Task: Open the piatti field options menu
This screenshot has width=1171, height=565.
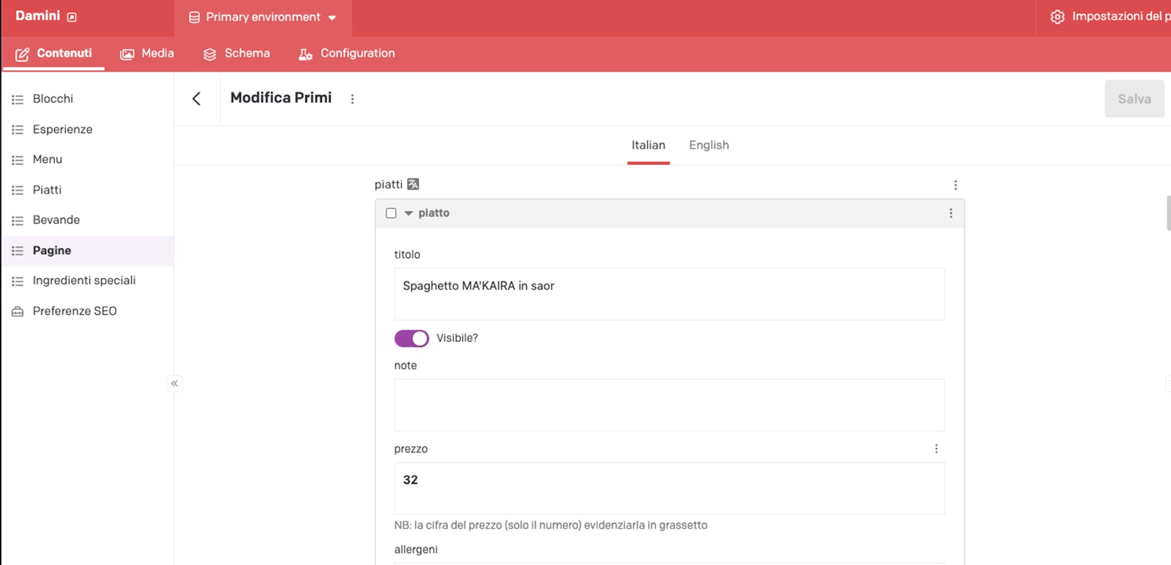Action: tap(956, 185)
